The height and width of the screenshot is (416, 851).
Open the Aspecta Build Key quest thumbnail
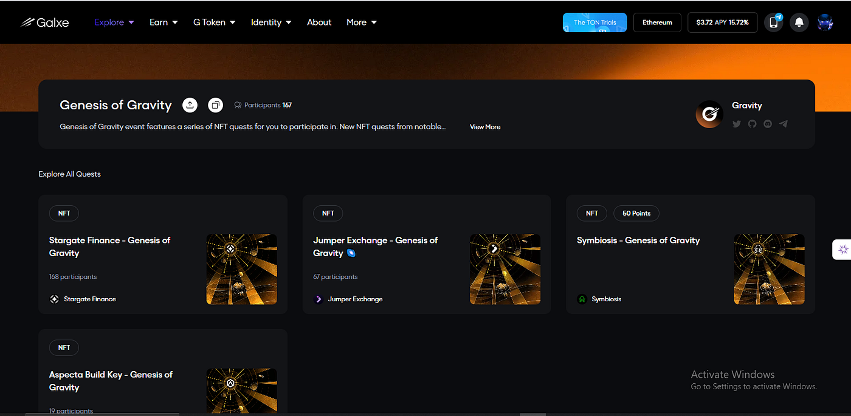(x=242, y=391)
